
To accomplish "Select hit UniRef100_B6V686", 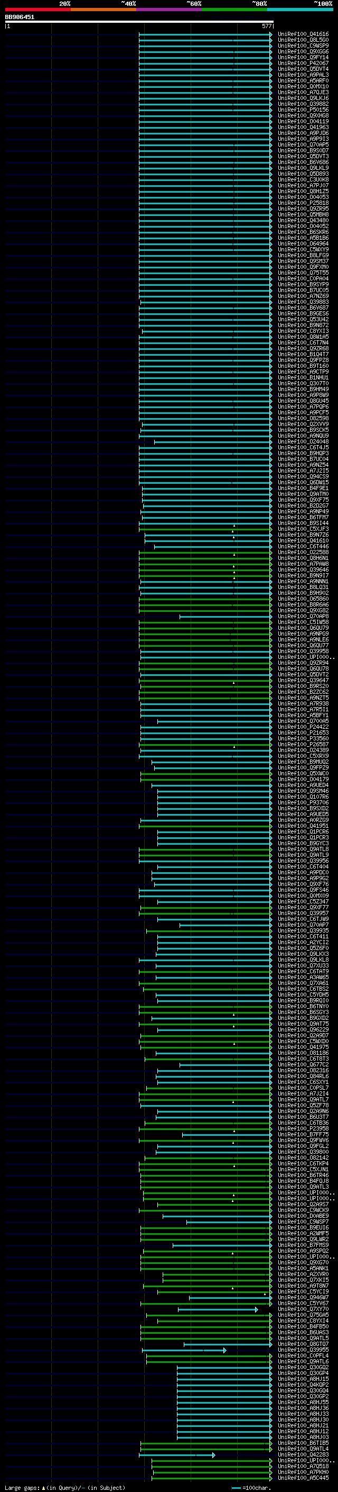I will point(303,162).
